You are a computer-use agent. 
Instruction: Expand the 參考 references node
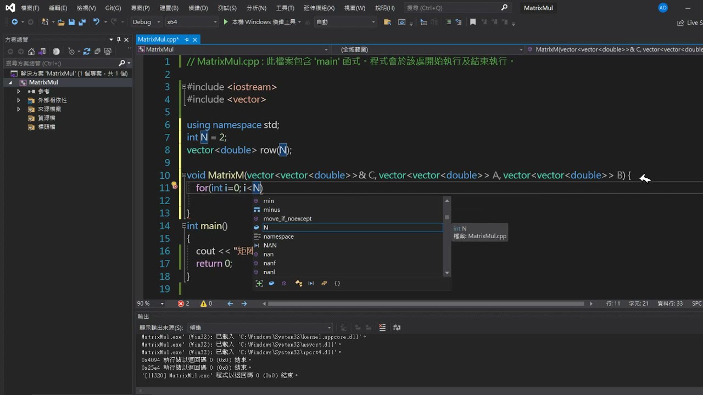[x=19, y=91]
